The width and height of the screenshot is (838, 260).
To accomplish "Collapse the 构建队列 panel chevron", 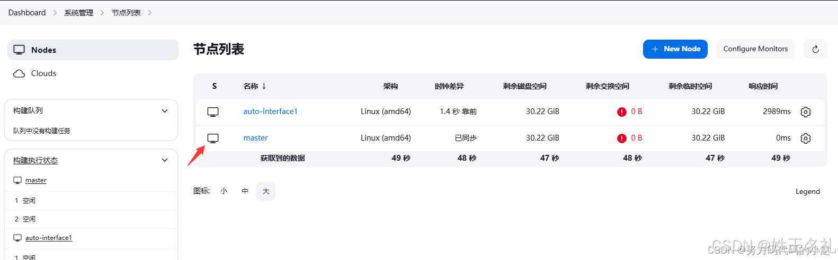I will coord(165,111).
